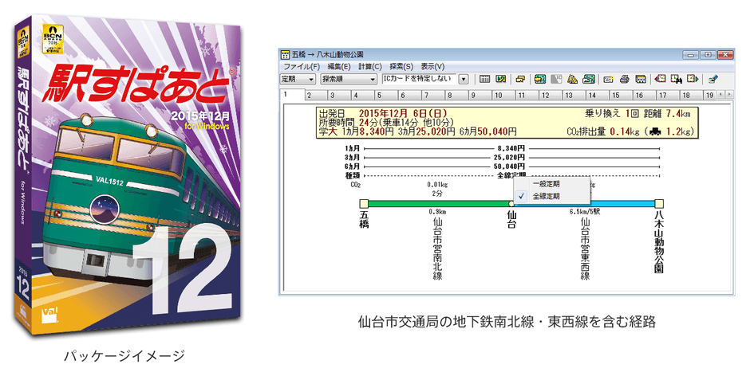750x376 pixels.
Task: Click the green train route map icon
Action: tap(540, 79)
